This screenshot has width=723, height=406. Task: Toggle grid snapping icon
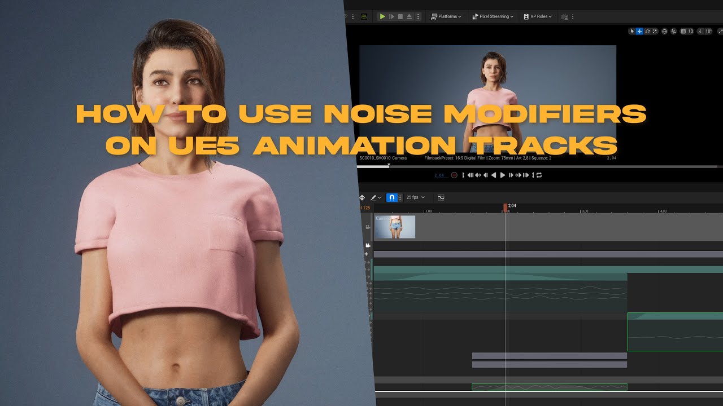coord(683,31)
